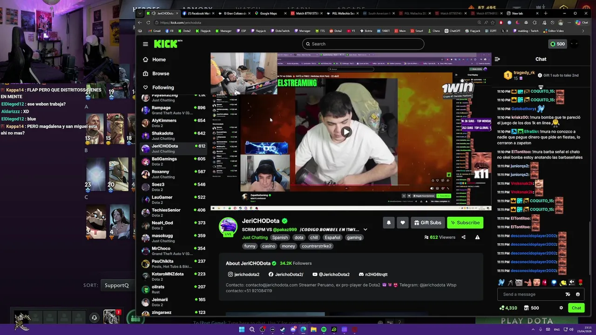Screen dimensions: 596x335
Task: Open 1XBET bookmark
Action: pos(383,31)
